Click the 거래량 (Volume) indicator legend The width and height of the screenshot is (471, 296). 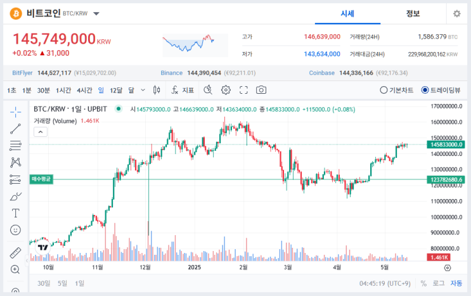tap(55, 121)
